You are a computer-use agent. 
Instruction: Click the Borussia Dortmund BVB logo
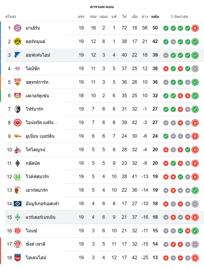(x=17, y=42)
